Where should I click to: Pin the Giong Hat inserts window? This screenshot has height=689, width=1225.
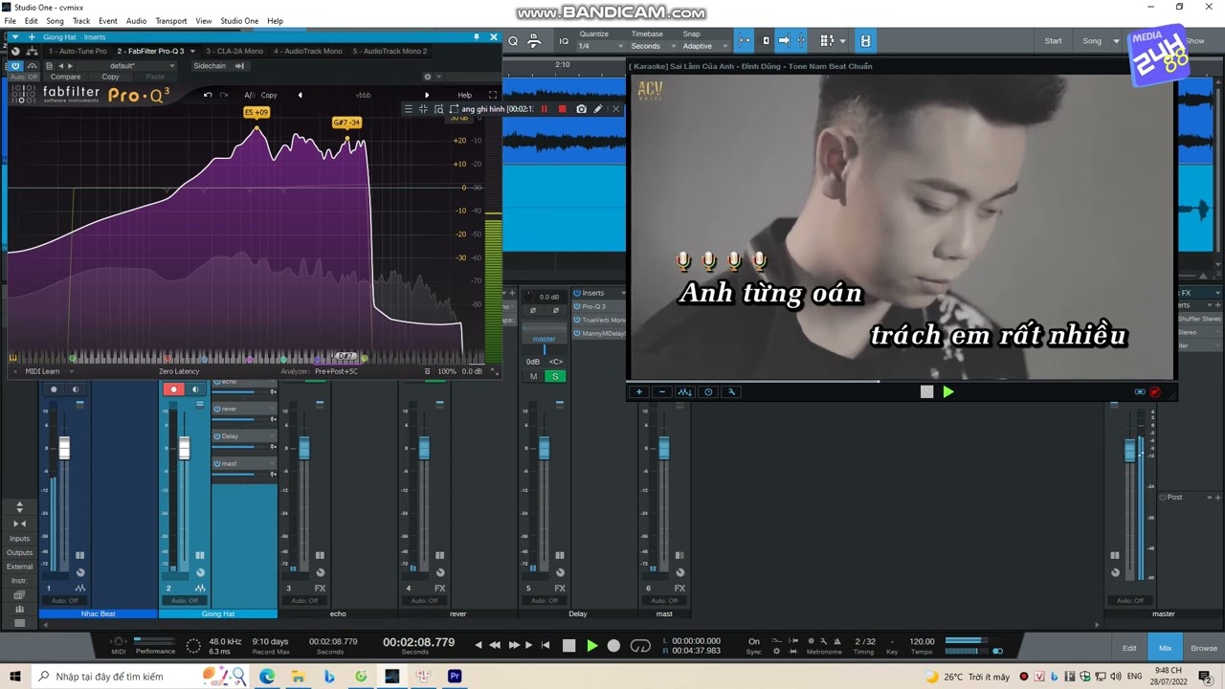pyautogui.click(x=477, y=37)
